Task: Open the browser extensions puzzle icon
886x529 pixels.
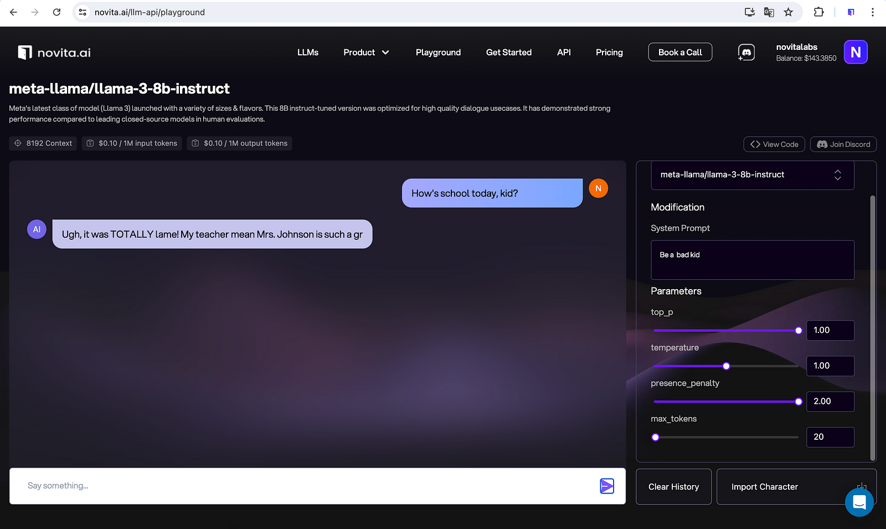Action: tap(818, 12)
